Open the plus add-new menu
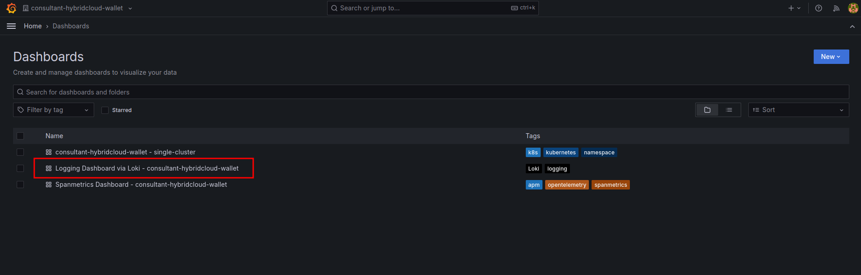861x275 pixels. (794, 8)
